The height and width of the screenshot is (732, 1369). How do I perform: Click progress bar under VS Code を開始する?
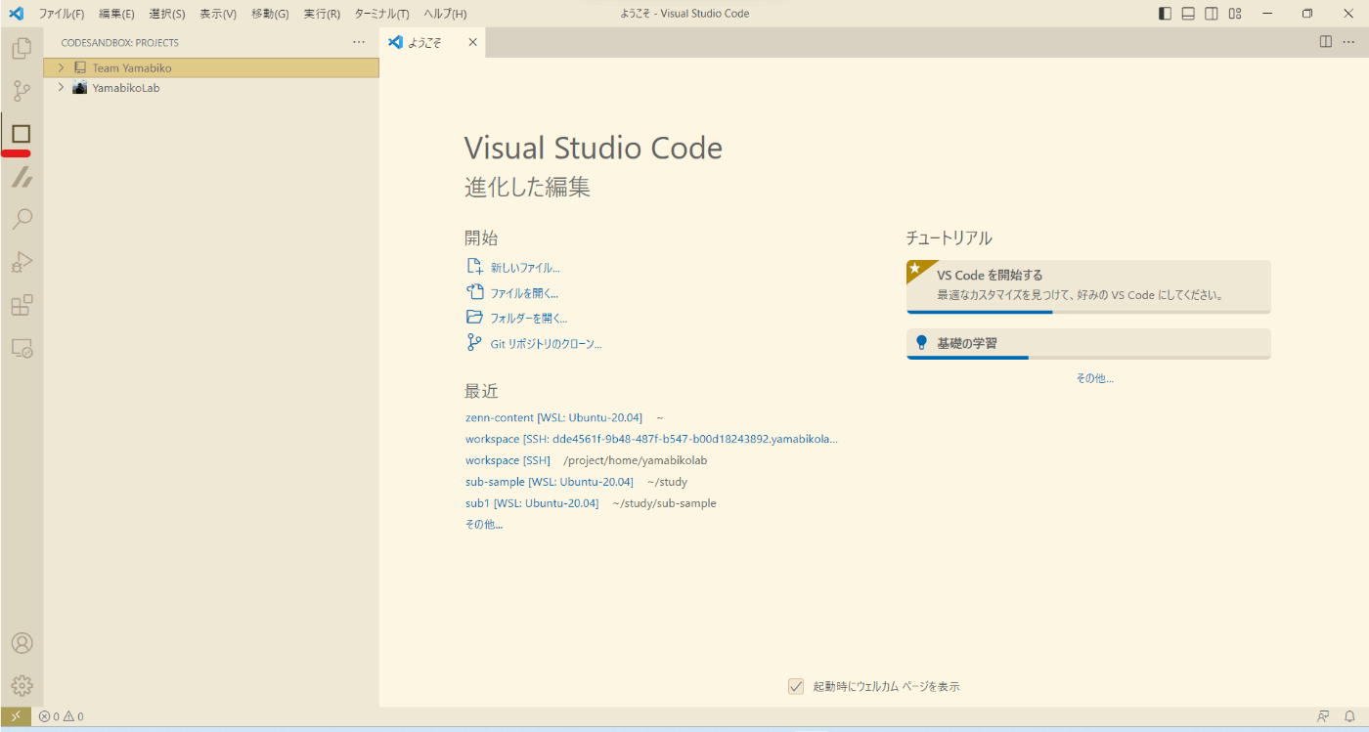click(x=1088, y=312)
